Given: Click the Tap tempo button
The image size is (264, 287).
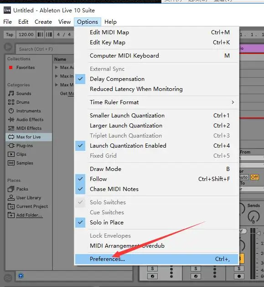Looking at the screenshot, I should [x=10, y=35].
